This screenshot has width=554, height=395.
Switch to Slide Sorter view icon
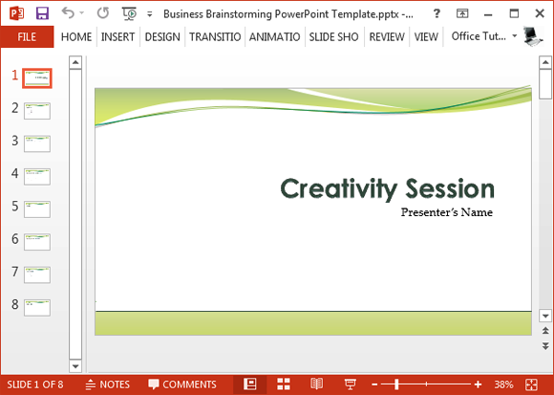click(284, 384)
